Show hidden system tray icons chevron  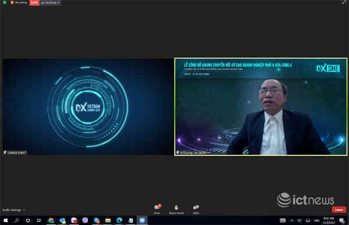(x=292, y=220)
